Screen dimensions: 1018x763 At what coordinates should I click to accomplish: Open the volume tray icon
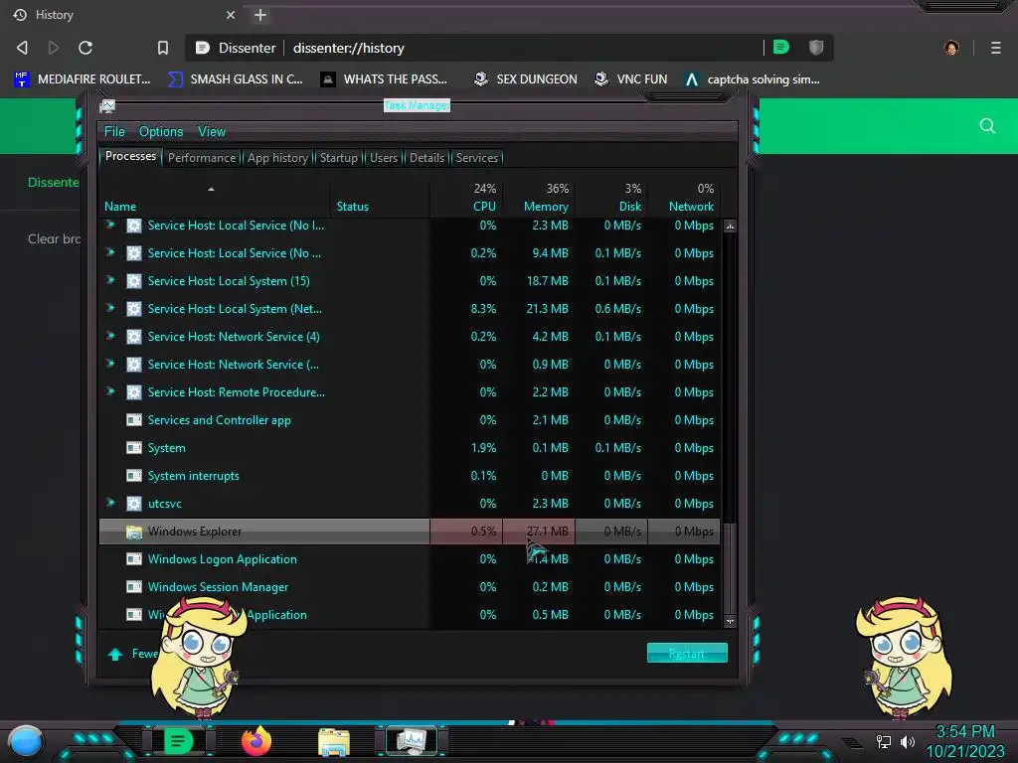click(x=908, y=741)
